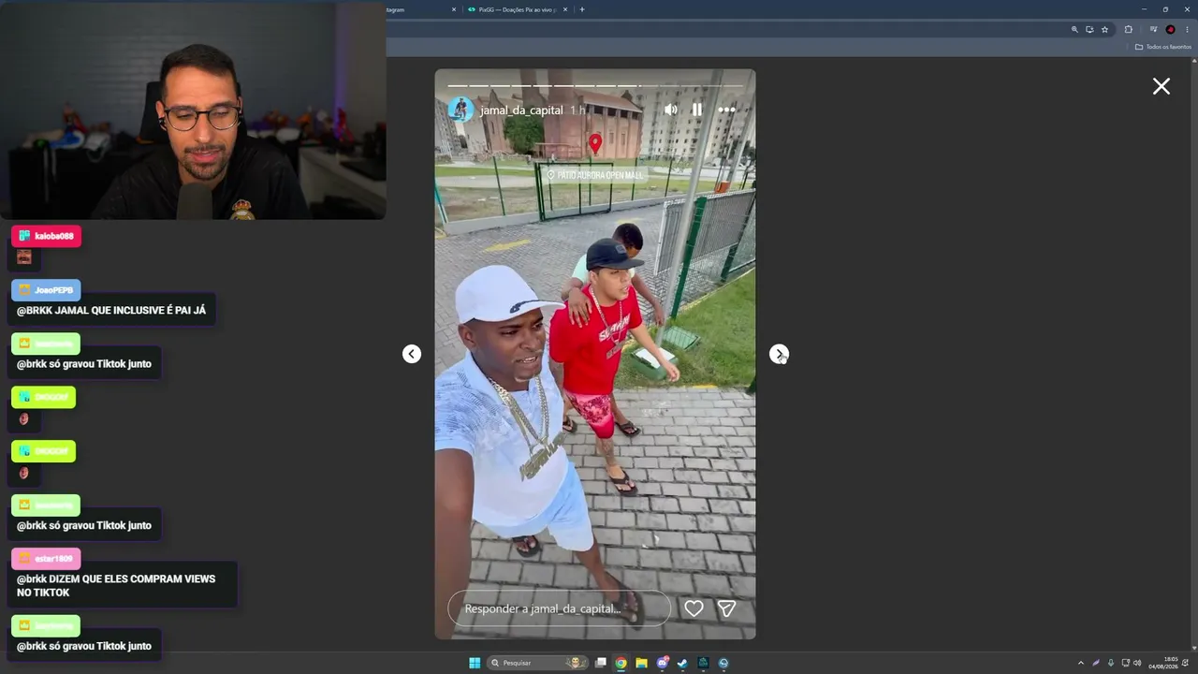
Task: Open File Explorer from the taskbar
Action: (641, 663)
